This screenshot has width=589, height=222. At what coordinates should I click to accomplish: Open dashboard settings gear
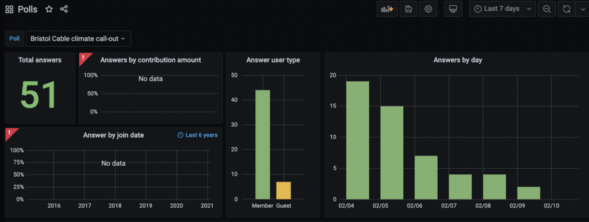428,9
